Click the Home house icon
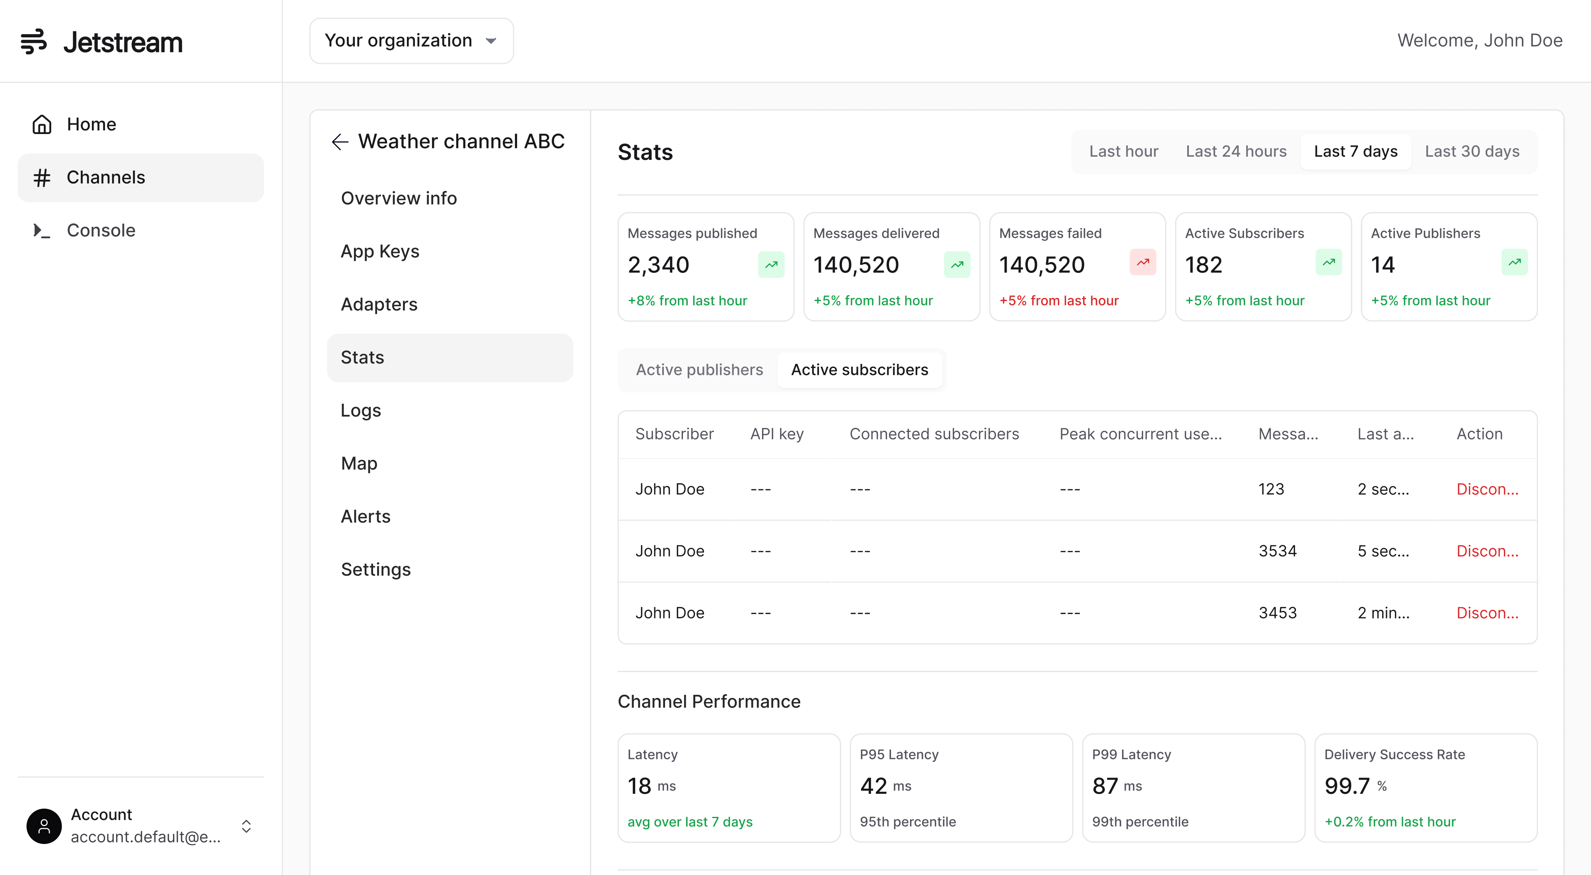Viewport: 1591px width, 875px height. [x=42, y=124]
